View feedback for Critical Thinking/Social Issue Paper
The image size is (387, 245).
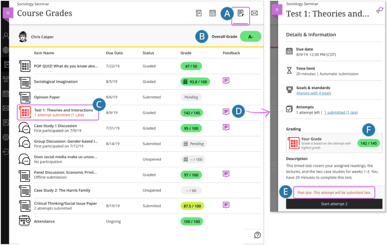click(226, 205)
